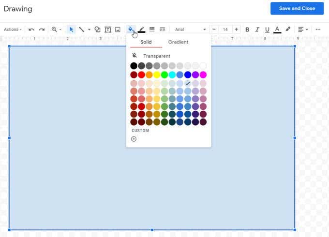Click the Insert Image icon

click(118, 30)
